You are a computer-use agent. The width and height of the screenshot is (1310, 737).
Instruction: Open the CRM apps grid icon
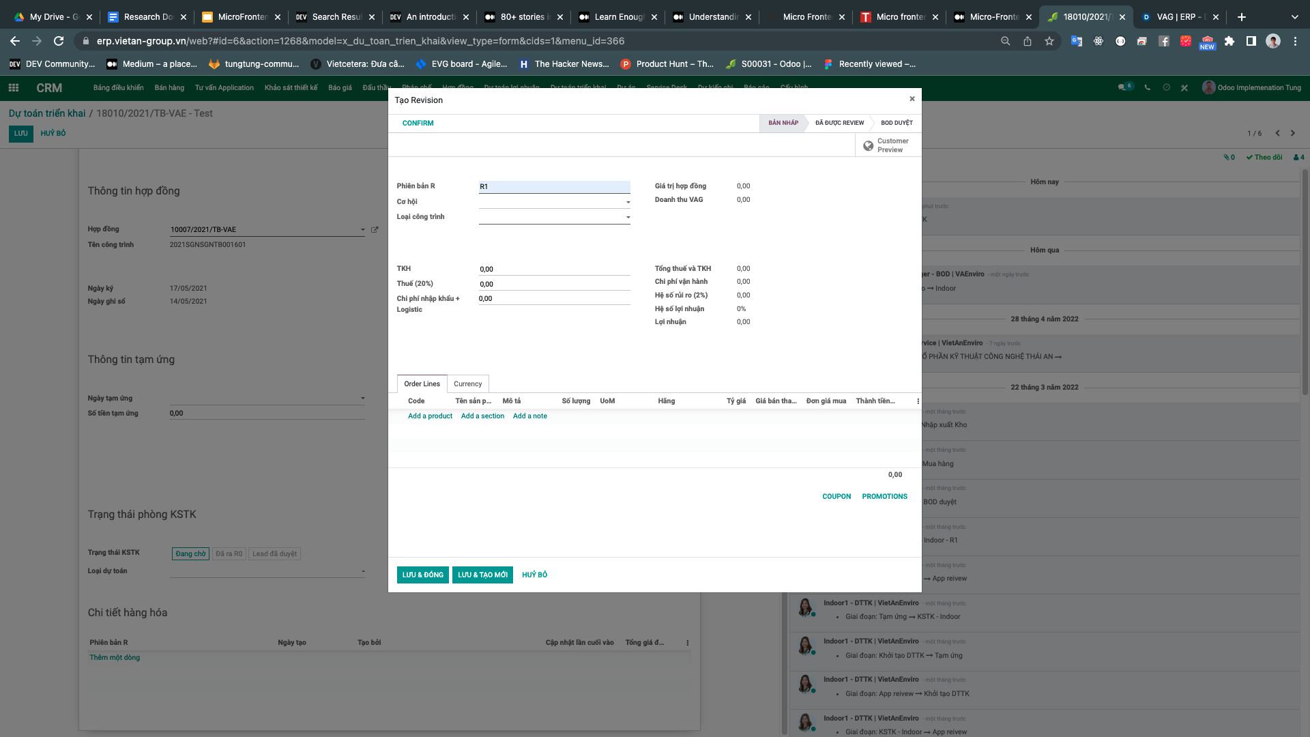[13, 87]
